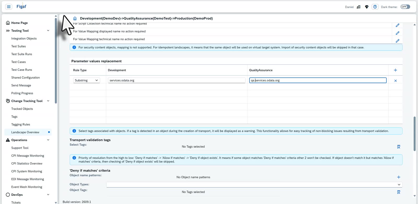Collapse the Testing Tool section
The width and height of the screenshot is (418, 204).
click(x=48, y=31)
